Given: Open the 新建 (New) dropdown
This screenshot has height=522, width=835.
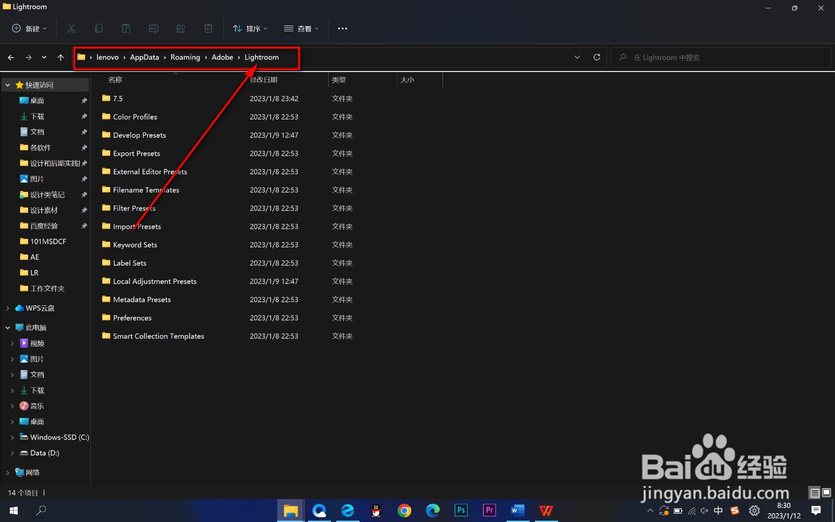Looking at the screenshot, I should tap(29, 29).
